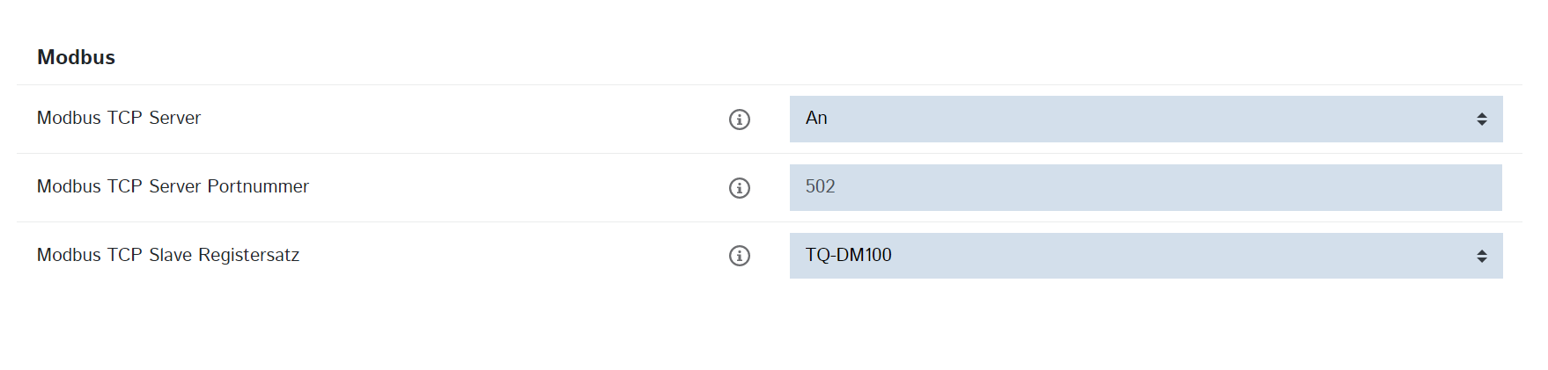Click the word Registersatz in the third row
The height and width of the screenshot is (370, 1548).
pyautogui.click(x=249, y=255)
